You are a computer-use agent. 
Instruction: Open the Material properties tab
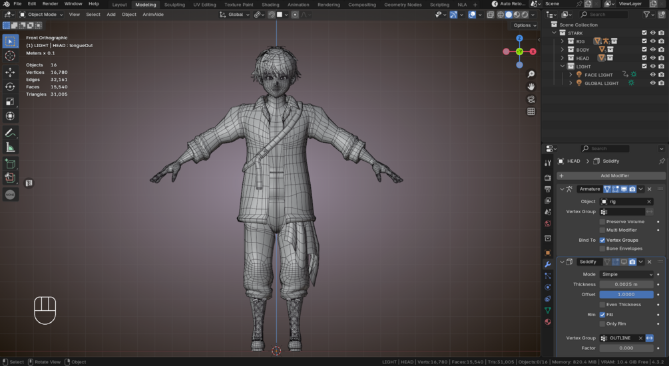(548, 322)
